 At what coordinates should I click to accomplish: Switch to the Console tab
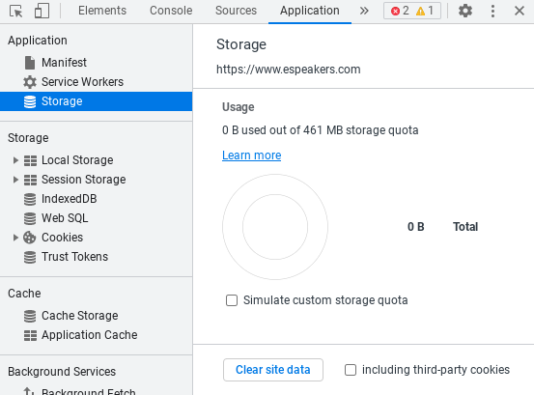pyautogui.click(x=171, y=11)
